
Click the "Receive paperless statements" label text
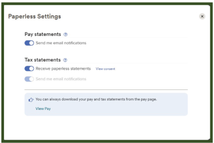coord(63,69)
